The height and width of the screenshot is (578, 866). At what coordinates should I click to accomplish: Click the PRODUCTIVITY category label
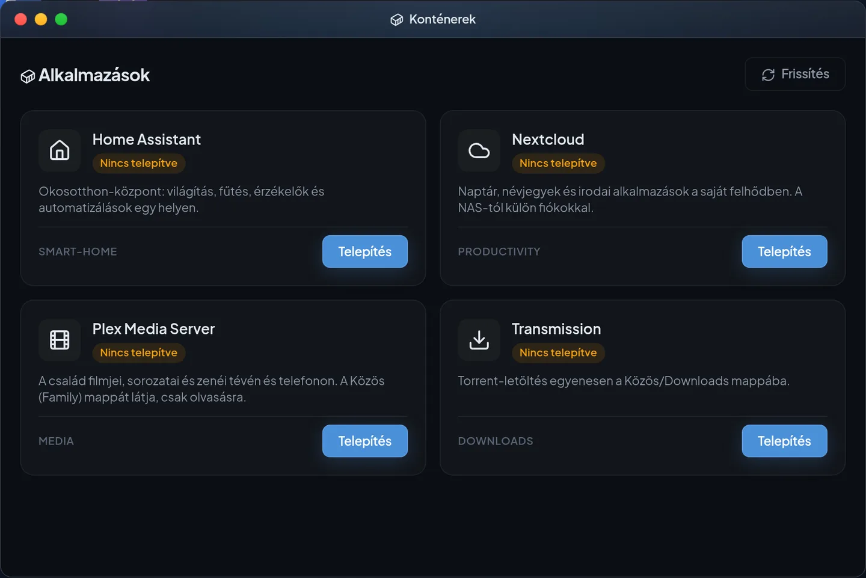(499, 251)
